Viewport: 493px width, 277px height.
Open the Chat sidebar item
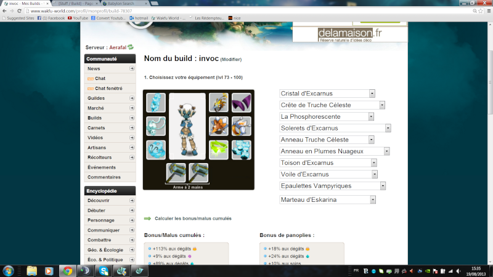pyautogui.click(x=100, y=79)
